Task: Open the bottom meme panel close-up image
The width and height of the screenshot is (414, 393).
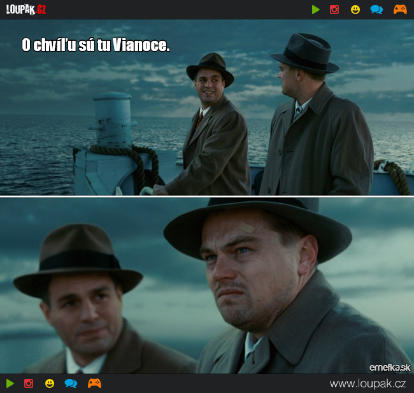Action: [x=207, y=285]
